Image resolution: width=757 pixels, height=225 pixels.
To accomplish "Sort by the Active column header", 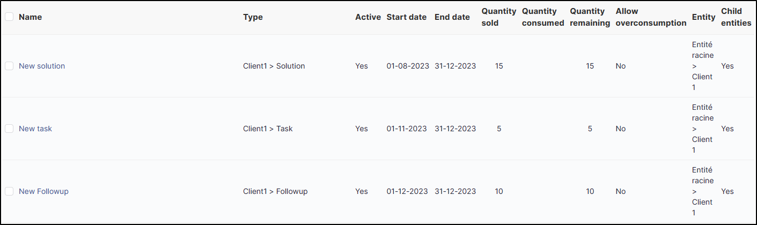I will pos(368,17).
